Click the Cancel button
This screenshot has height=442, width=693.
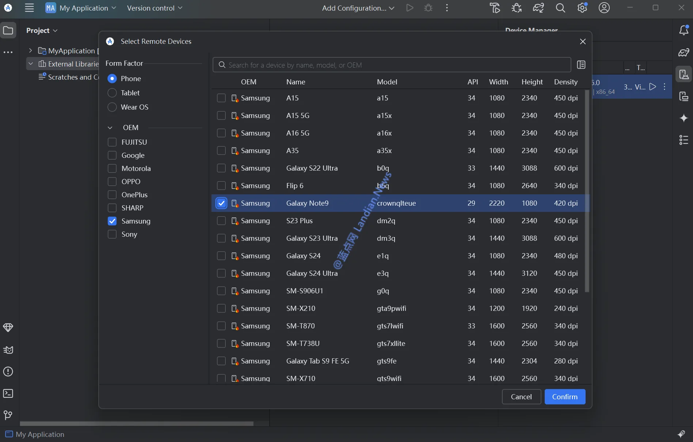click(521, 397)
